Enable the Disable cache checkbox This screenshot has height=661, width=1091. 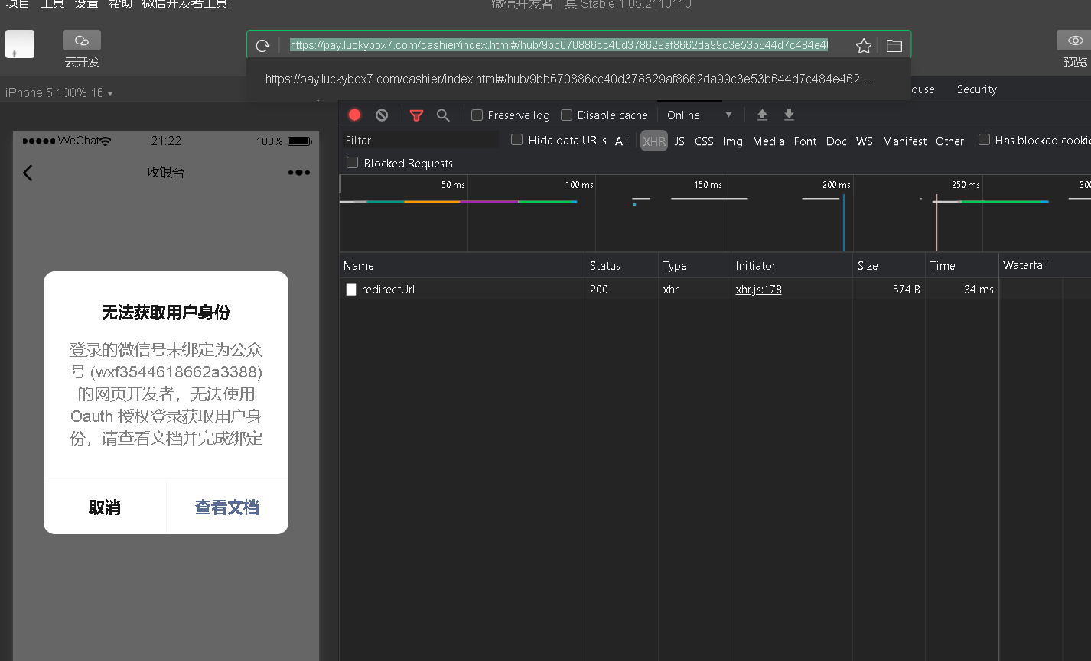point(566,115)
